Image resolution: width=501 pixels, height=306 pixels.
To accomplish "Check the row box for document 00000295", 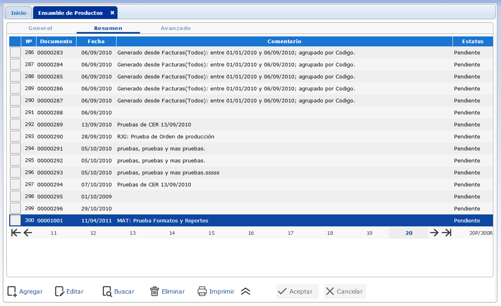I will point(15,196).
